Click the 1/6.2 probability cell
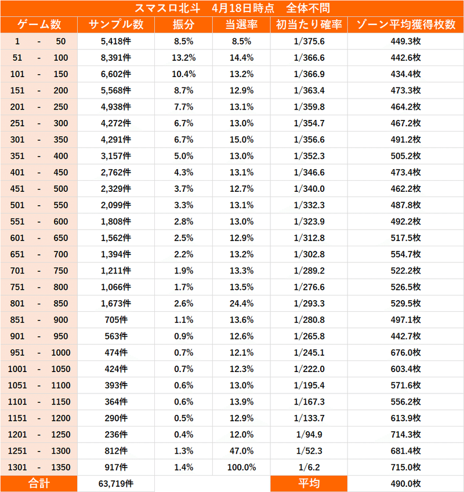The height and width of the screenshot is (492, 464). point(309,467)
